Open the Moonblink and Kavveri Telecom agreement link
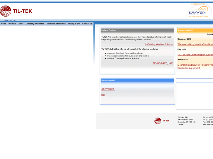Viewport: 213px width, 159px height. tap(195, 67)
